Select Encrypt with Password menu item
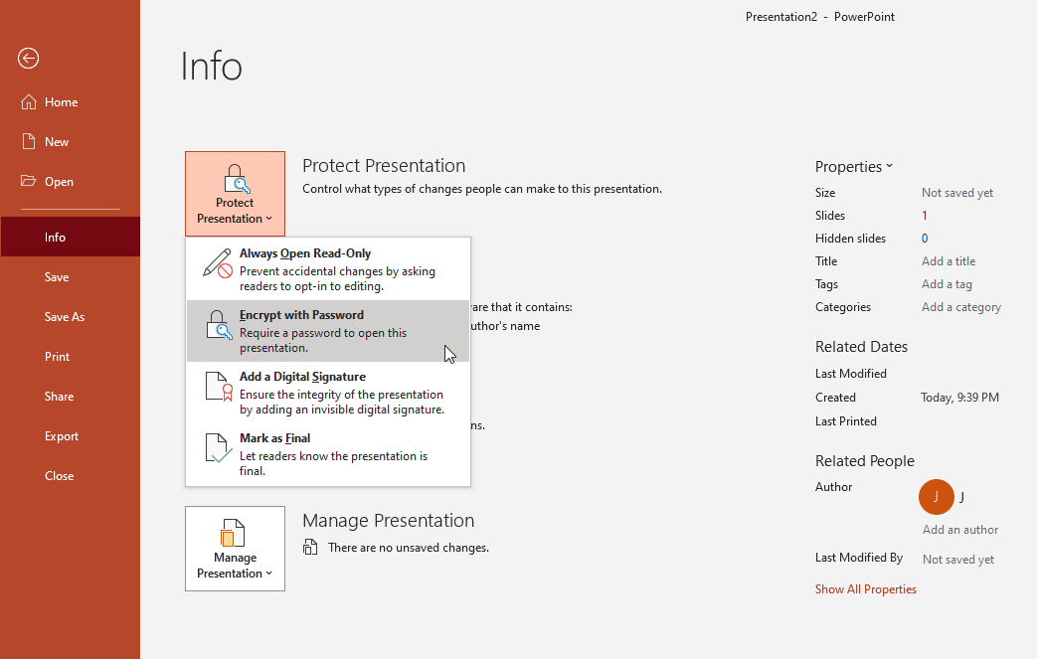Screen dimensions: 1037x659 328,330
